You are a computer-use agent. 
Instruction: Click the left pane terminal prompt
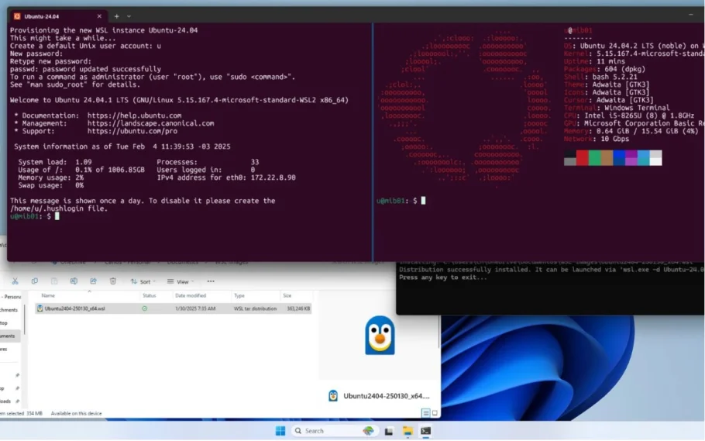(35, 216)
